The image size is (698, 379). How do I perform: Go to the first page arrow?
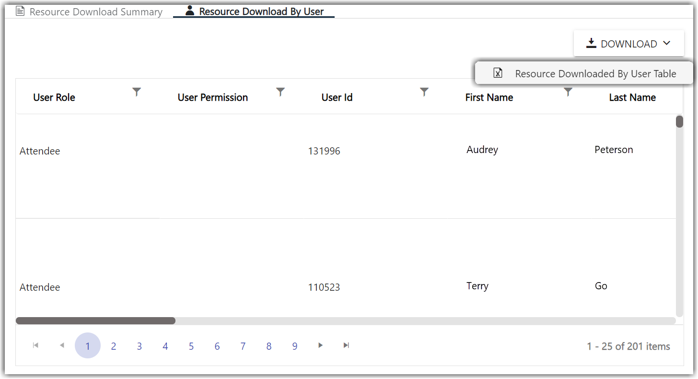pos(35,345)
